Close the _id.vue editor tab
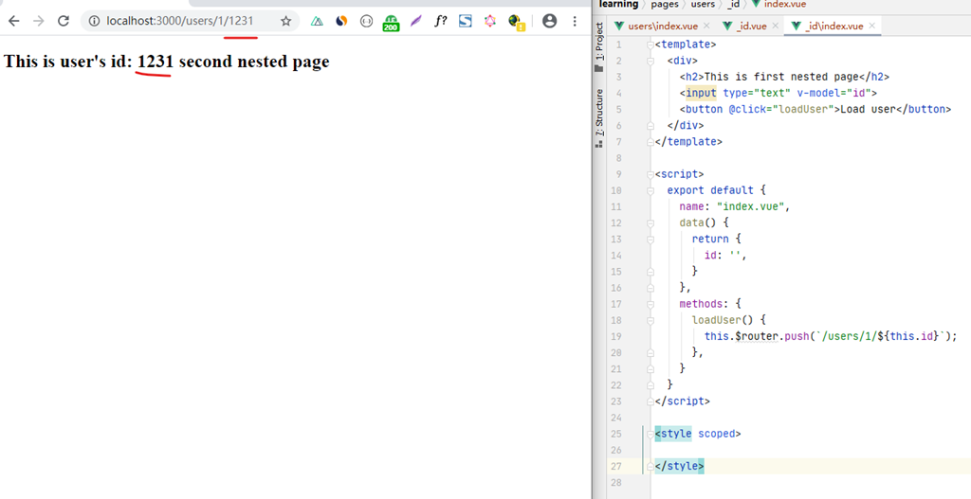Screen dimensions: 971x499 tap(775, 26)
